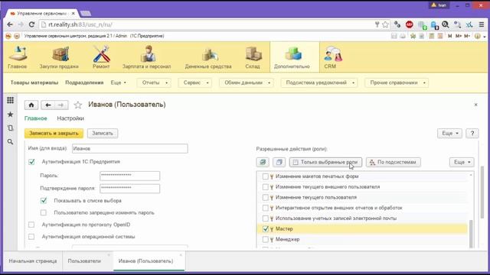Click the Adblock extension icon

(409, 24)
